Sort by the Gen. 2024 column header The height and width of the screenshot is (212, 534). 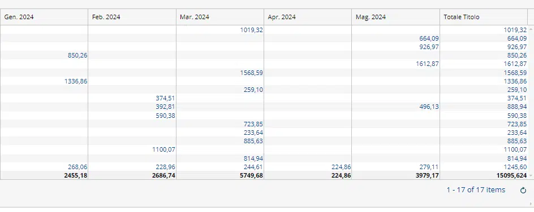19,17
